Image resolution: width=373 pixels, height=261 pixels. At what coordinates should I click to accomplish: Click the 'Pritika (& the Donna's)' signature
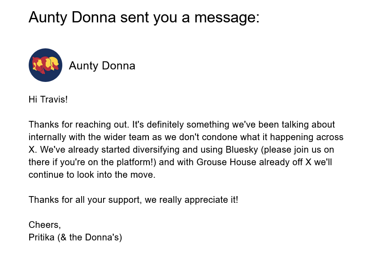[x=75, y=237]
